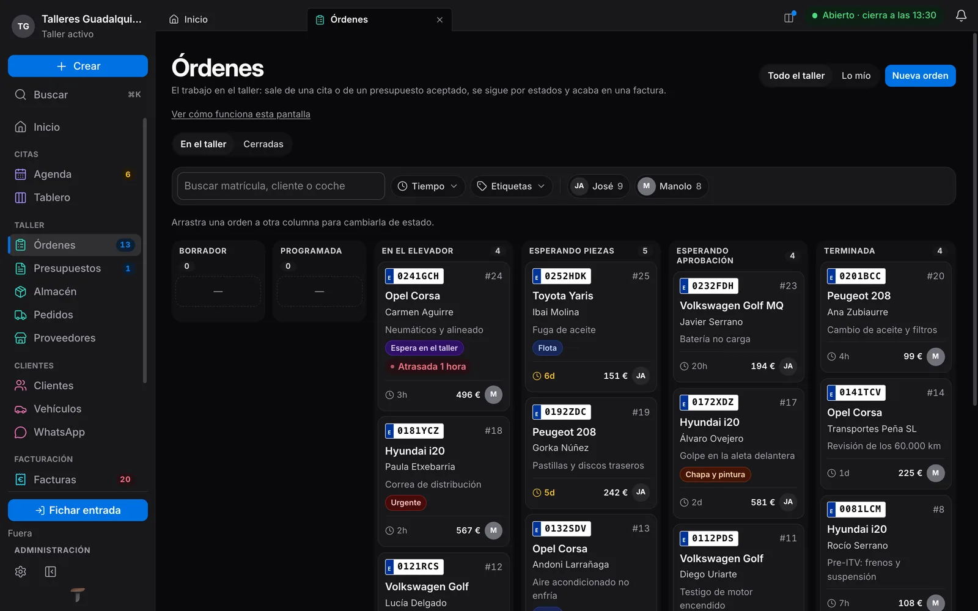Screen dimensions: 978x611
Task: Select the En el taller tab
Action: coord(204,144)
